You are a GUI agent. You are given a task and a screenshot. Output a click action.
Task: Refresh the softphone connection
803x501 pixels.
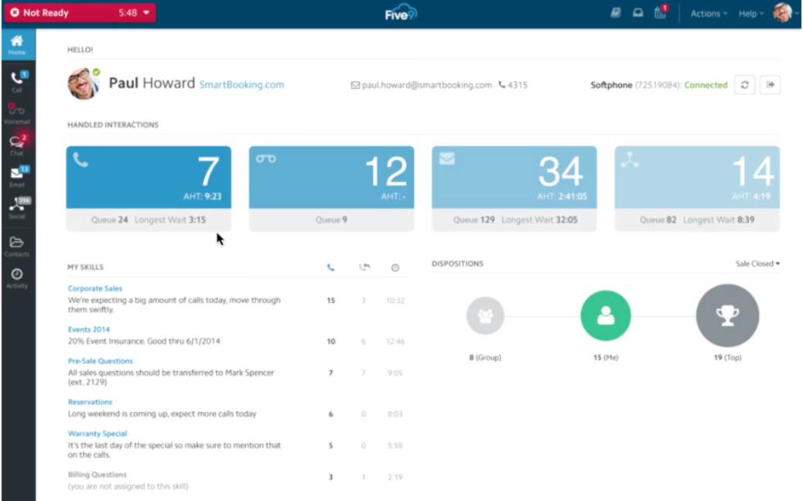click(744, 85)
